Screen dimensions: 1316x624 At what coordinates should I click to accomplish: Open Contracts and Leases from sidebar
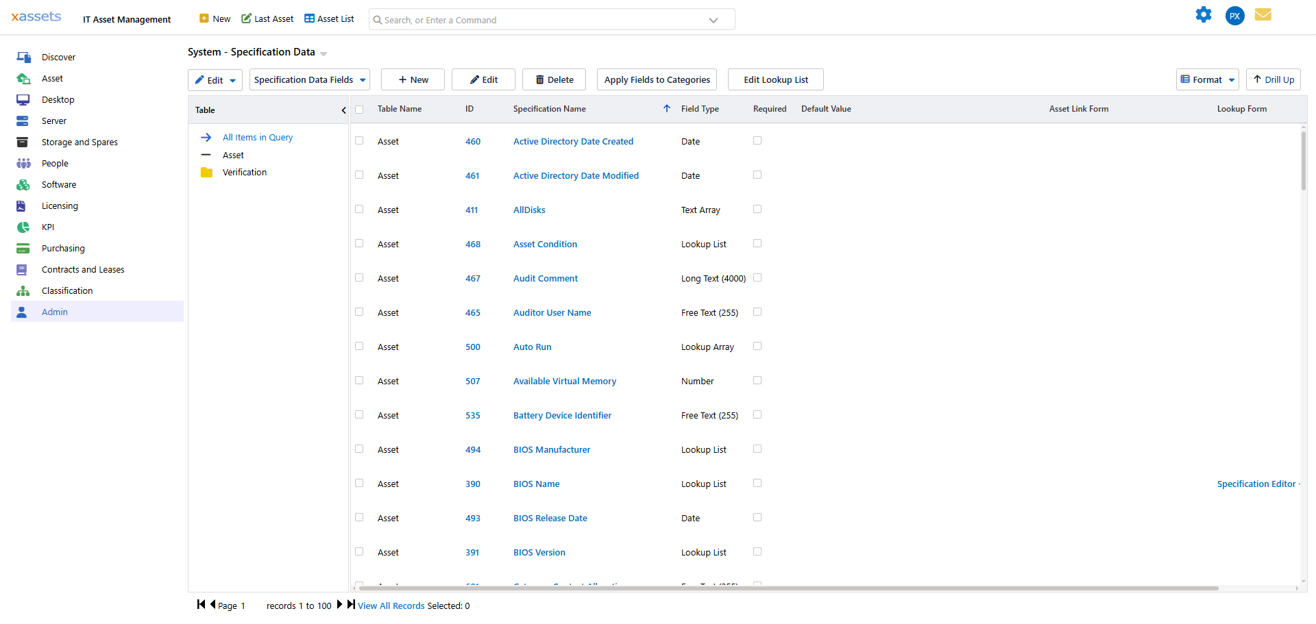pyautogui.click(x=23, y=269)
